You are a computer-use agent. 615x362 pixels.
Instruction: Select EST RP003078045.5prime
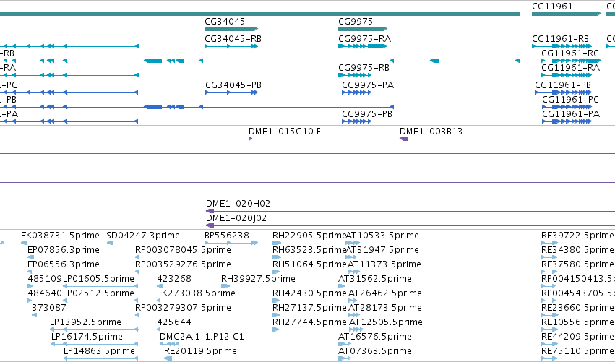183,250
